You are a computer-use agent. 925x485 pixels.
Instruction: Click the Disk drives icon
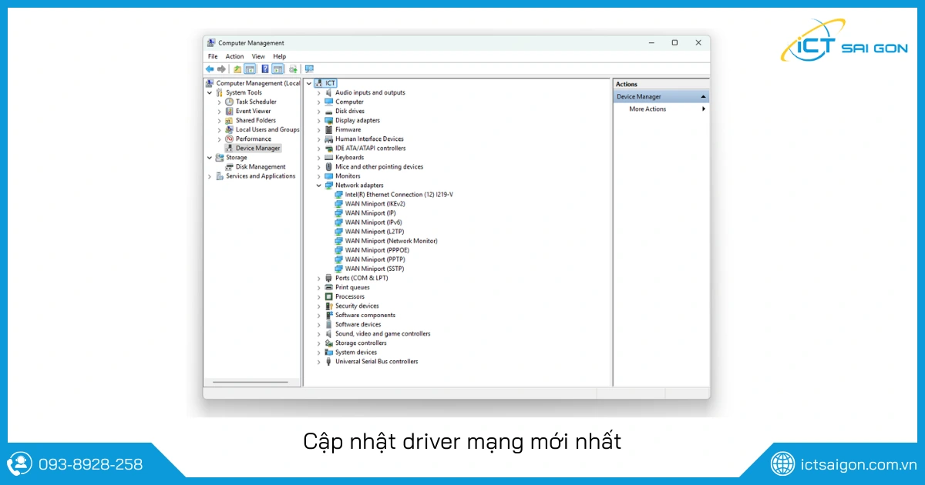[328, 111]
